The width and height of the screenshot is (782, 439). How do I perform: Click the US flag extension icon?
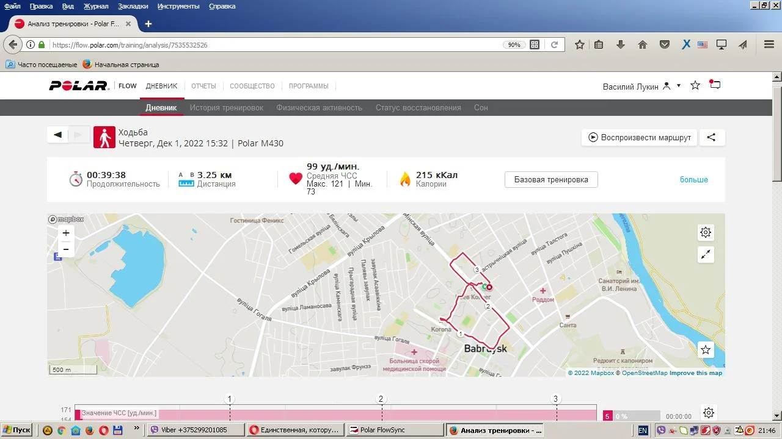click(703, 45)
